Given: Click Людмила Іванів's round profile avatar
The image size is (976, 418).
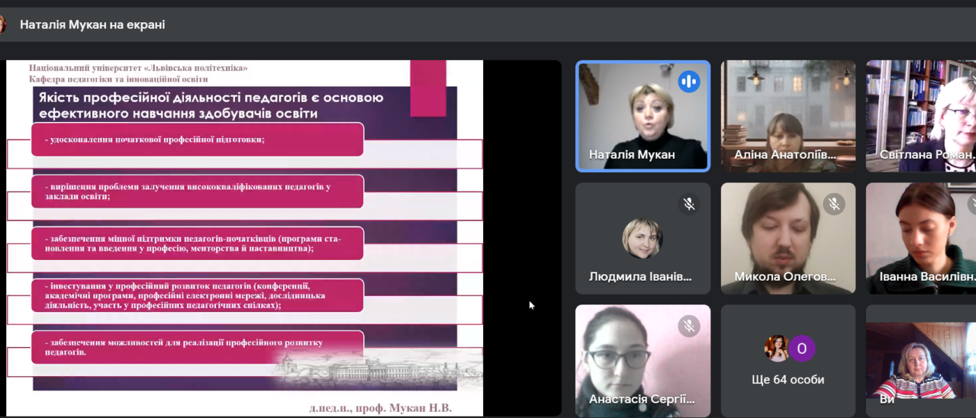Looking at the screenshot, I should tap(642, 238).
